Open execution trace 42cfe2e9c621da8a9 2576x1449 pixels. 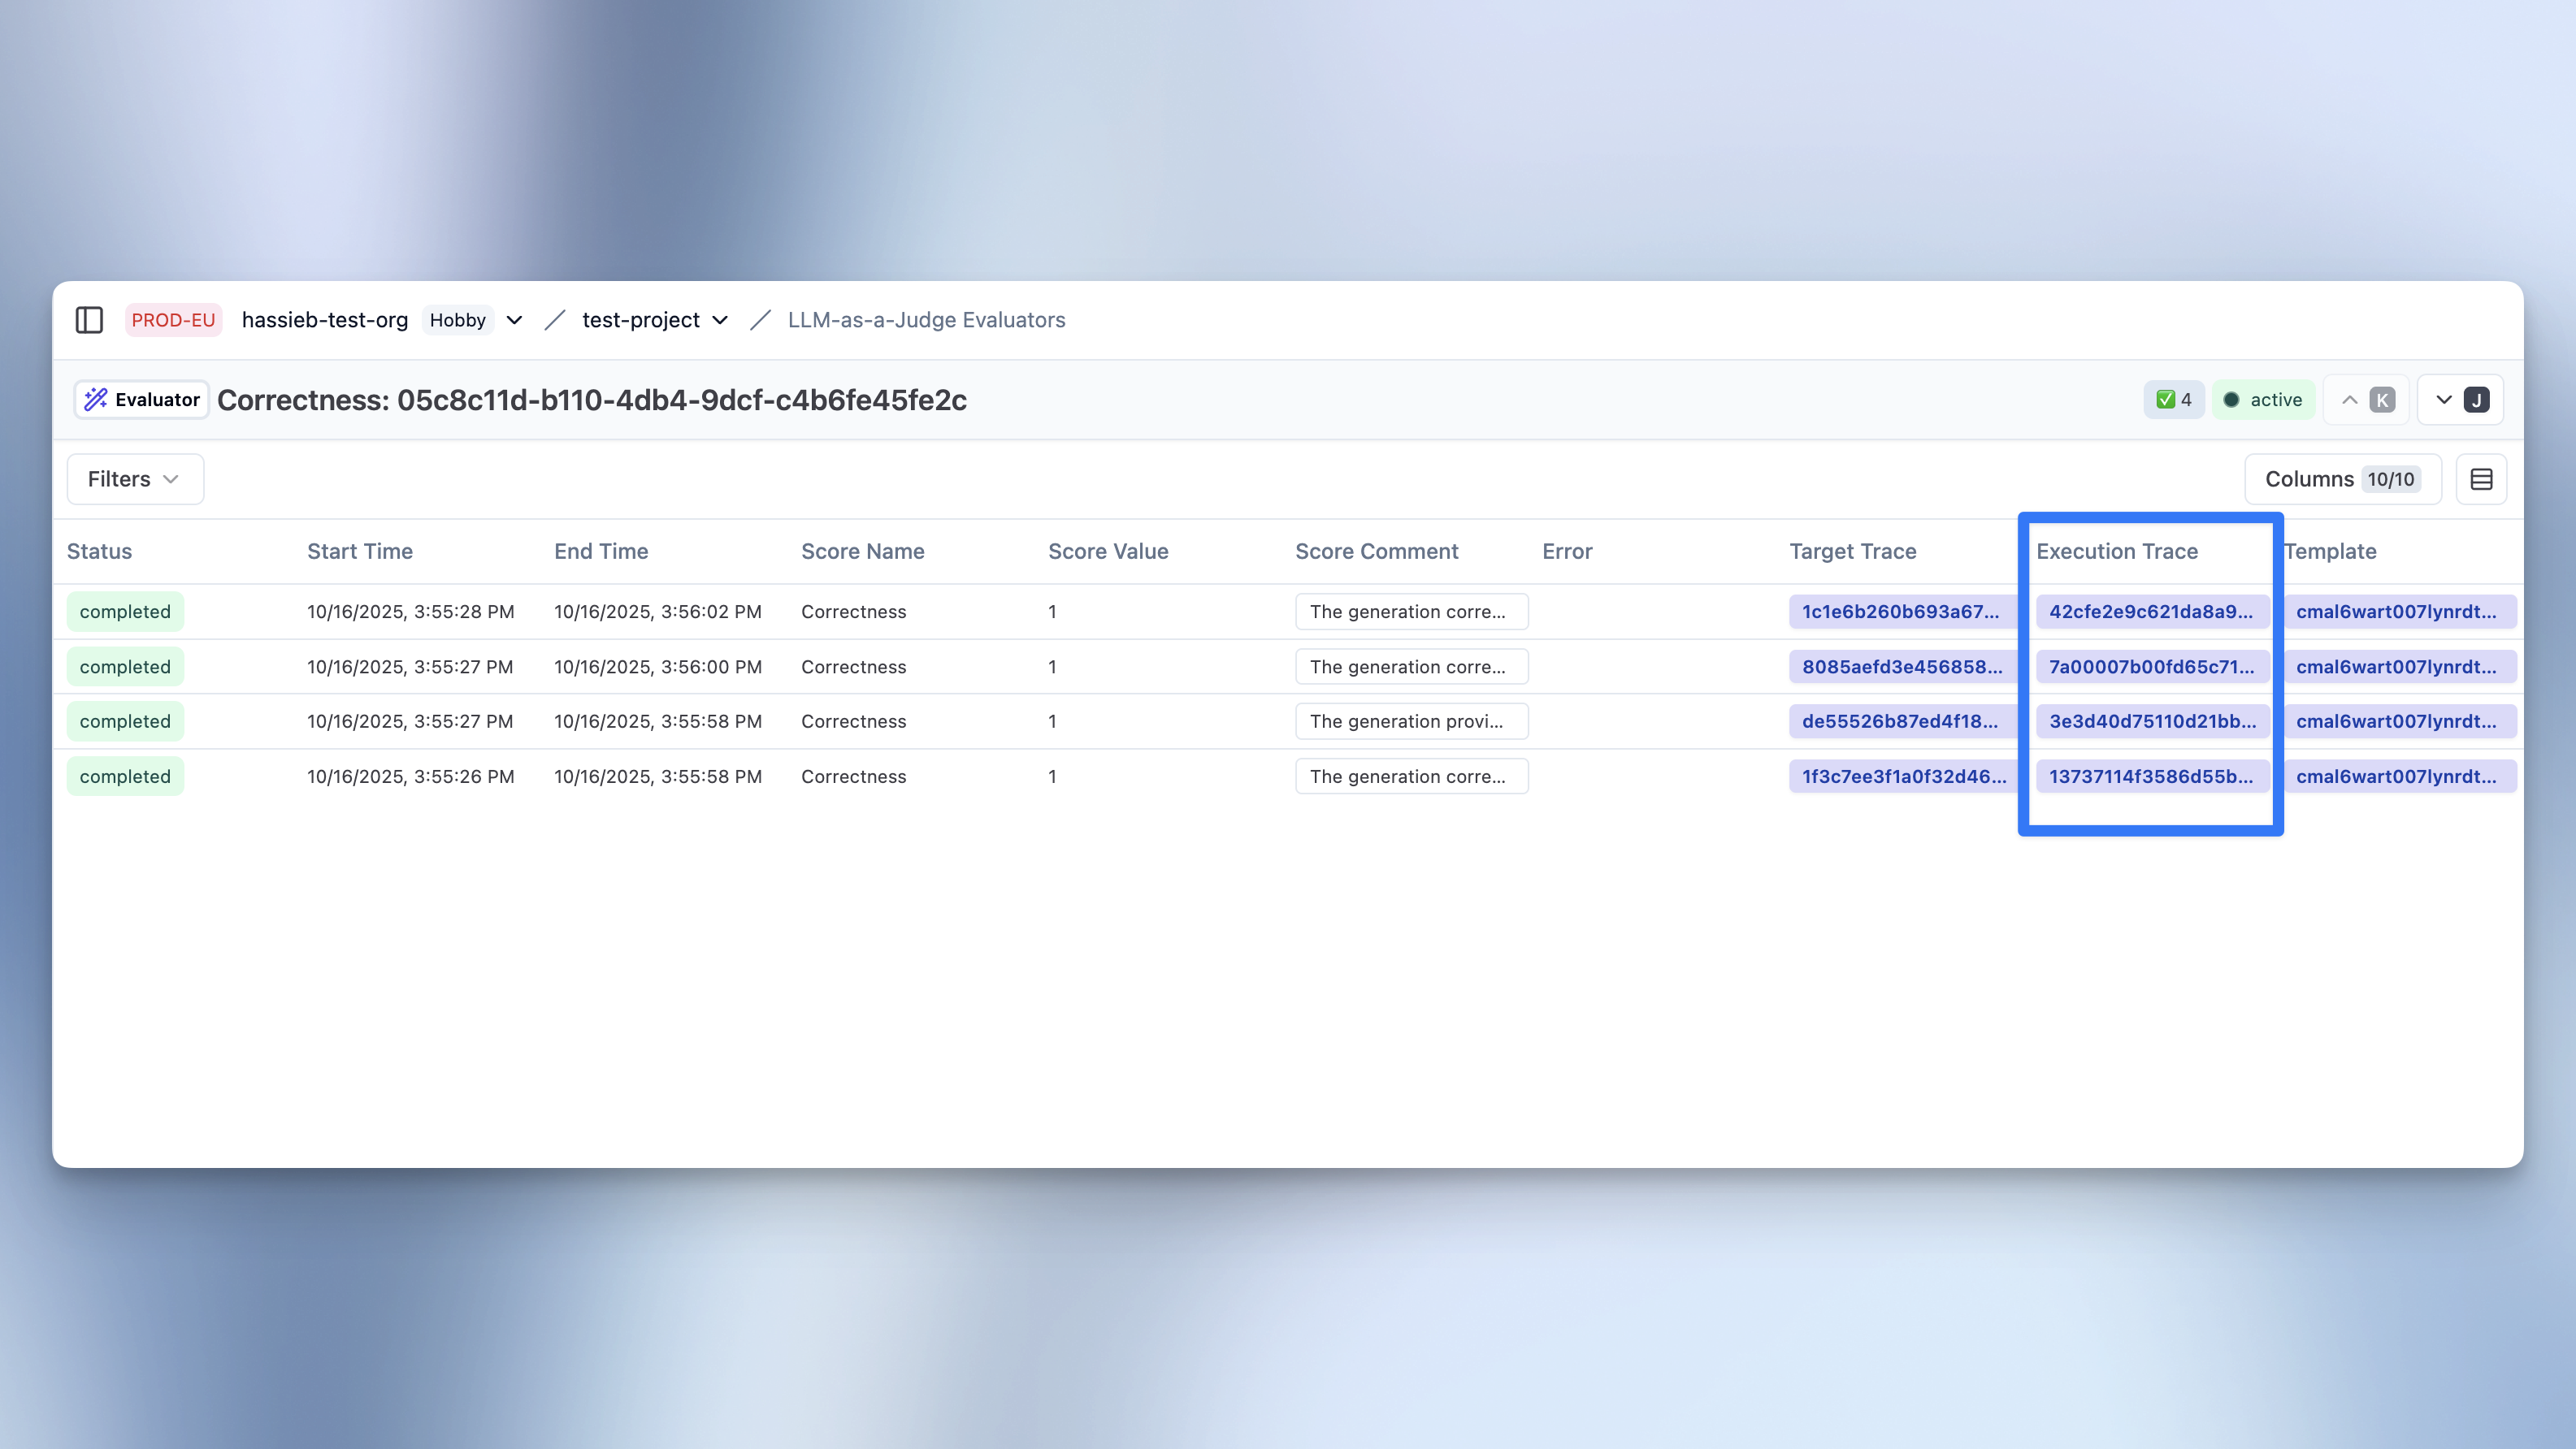click(x=2151, y=611)
